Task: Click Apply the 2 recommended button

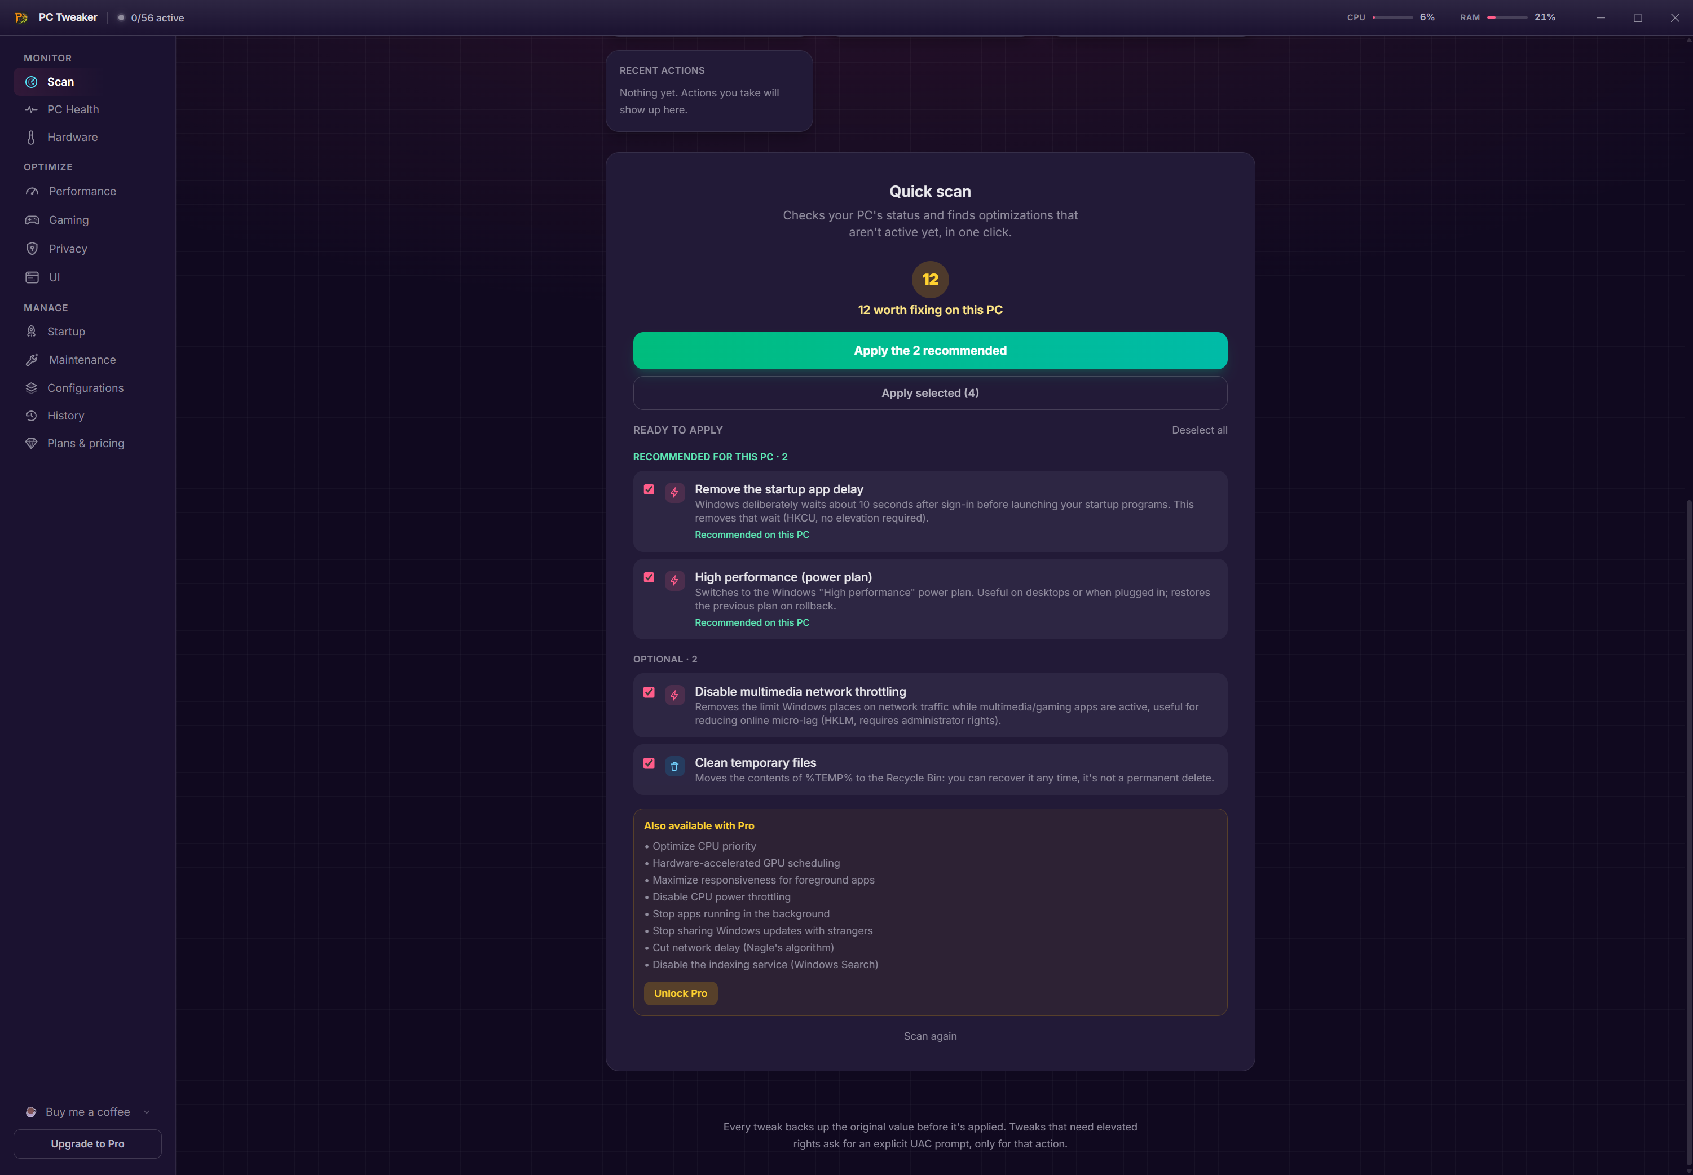Action: (x=930, y=351)
